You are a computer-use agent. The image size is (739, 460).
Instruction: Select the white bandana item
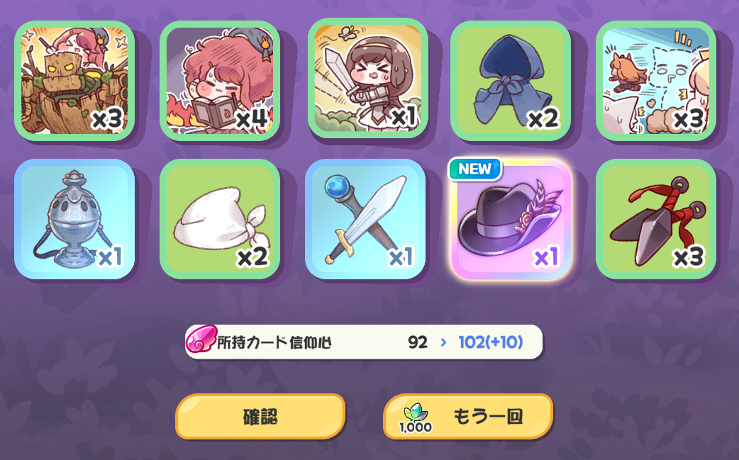(x=220, y=219)
